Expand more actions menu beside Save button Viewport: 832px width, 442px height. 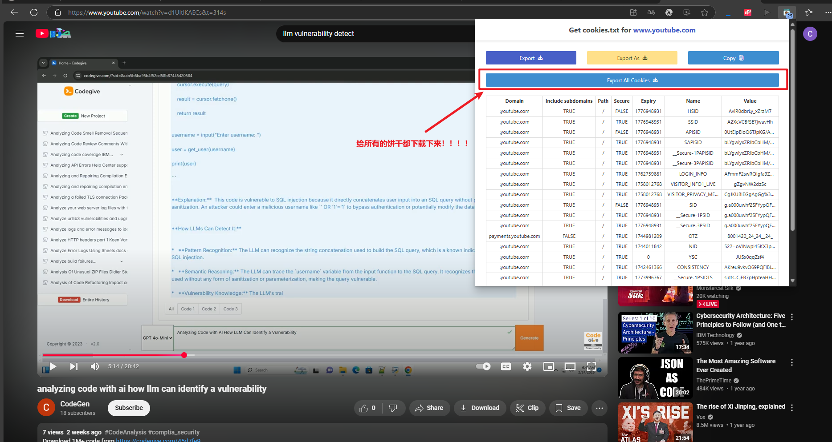pyautogui.click(x=600, y=408)
